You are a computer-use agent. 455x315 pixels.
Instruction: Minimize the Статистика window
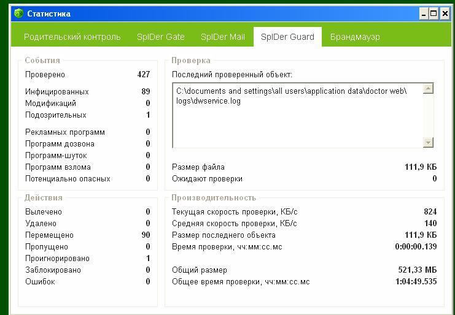tap(424, 13)
